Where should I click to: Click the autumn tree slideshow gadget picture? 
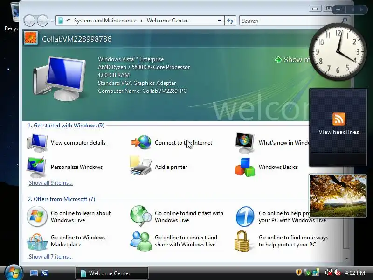pyautogui.click(x=338, y=196)
